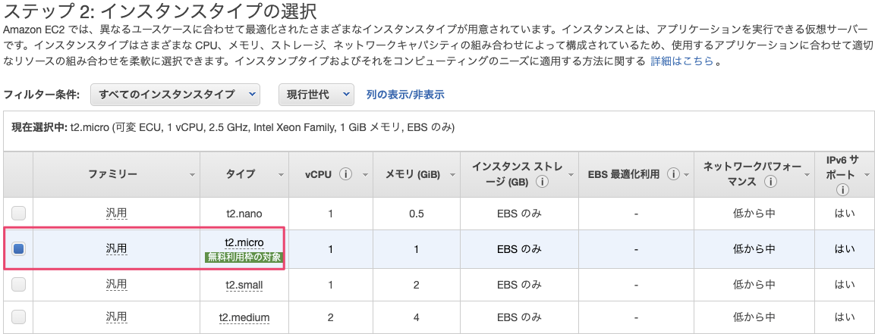The width and height of the screenshot is (875, 334).
Task: Click the t2.medium type name
Action: coord(244,317)
